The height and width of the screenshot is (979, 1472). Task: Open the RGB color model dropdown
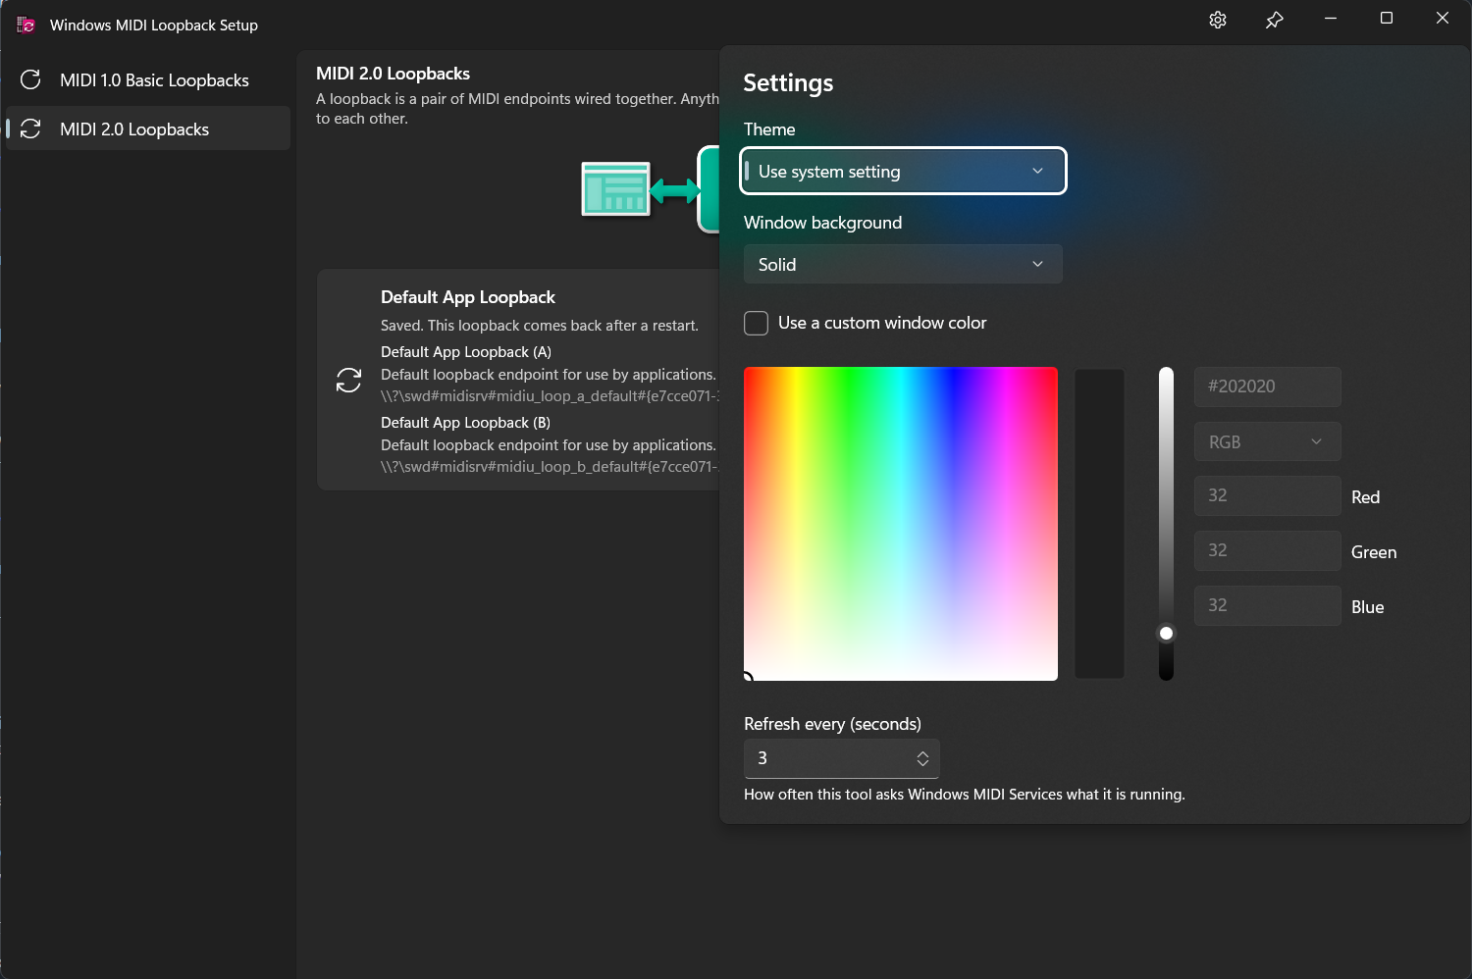point(1267,441)
